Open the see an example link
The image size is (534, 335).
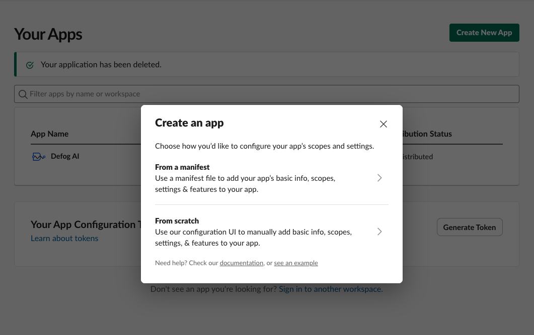tap(295, 263)
